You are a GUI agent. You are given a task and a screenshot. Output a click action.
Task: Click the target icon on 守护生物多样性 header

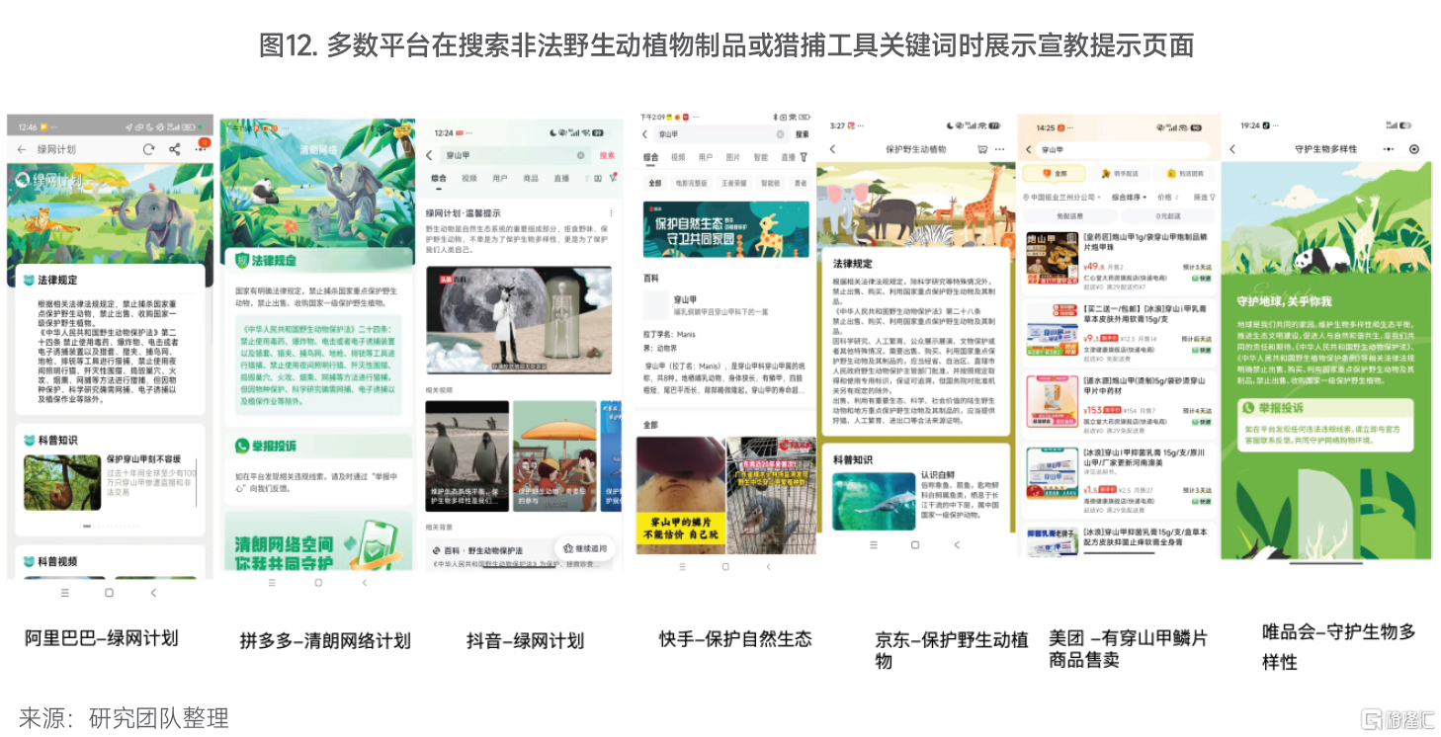tap(1414, 149)
